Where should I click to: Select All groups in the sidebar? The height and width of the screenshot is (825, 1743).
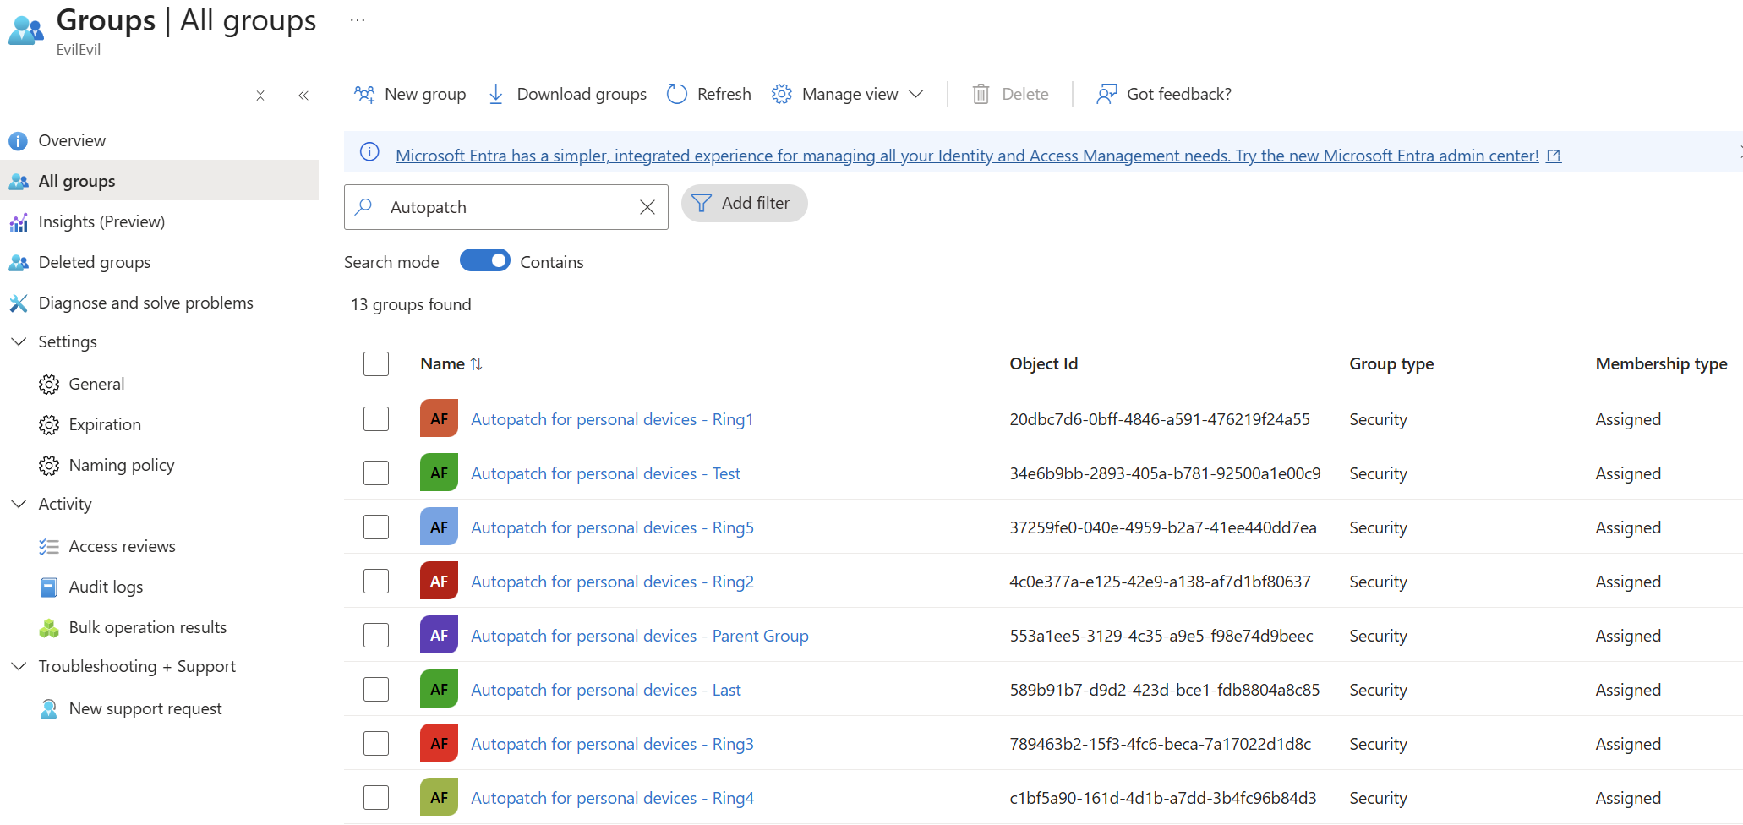[x=159, y=181]
